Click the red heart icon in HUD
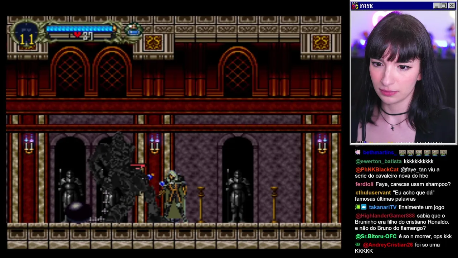The image size is (458, 258). click(77, 35)
